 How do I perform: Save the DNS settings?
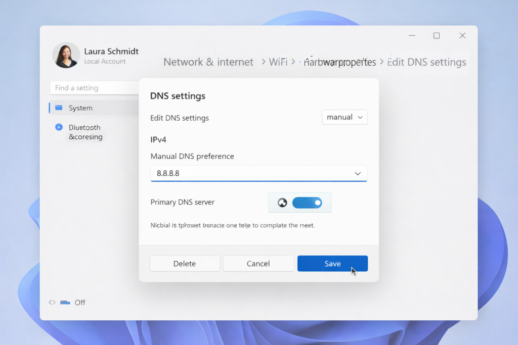332,264
